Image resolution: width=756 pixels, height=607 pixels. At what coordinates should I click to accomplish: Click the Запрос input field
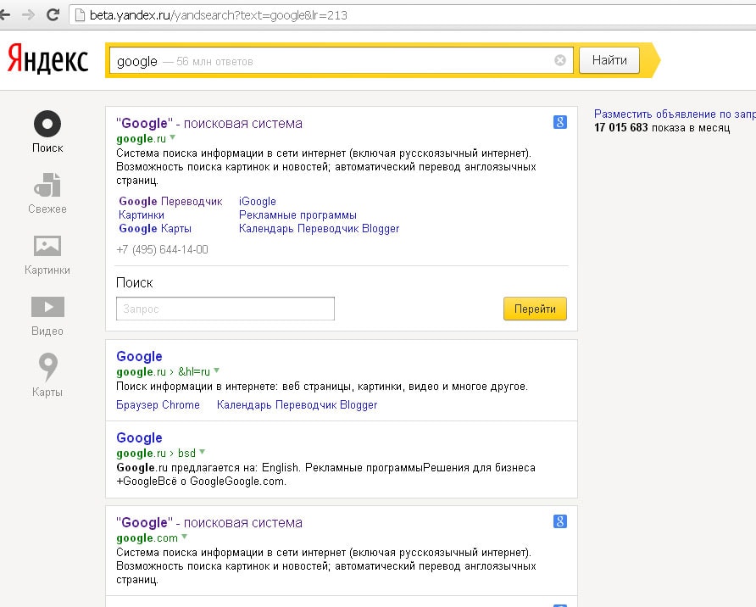[225, 309]
